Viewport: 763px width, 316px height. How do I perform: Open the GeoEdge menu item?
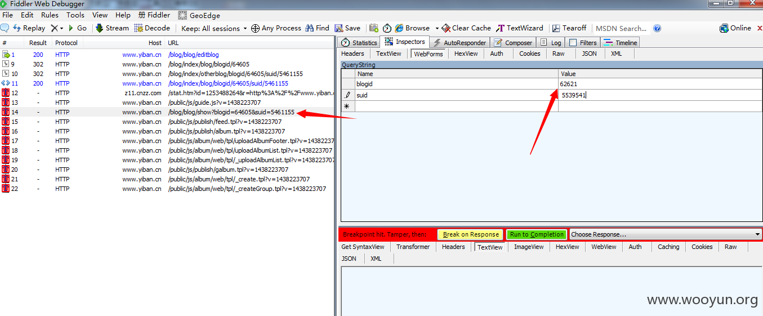(199, 15)
